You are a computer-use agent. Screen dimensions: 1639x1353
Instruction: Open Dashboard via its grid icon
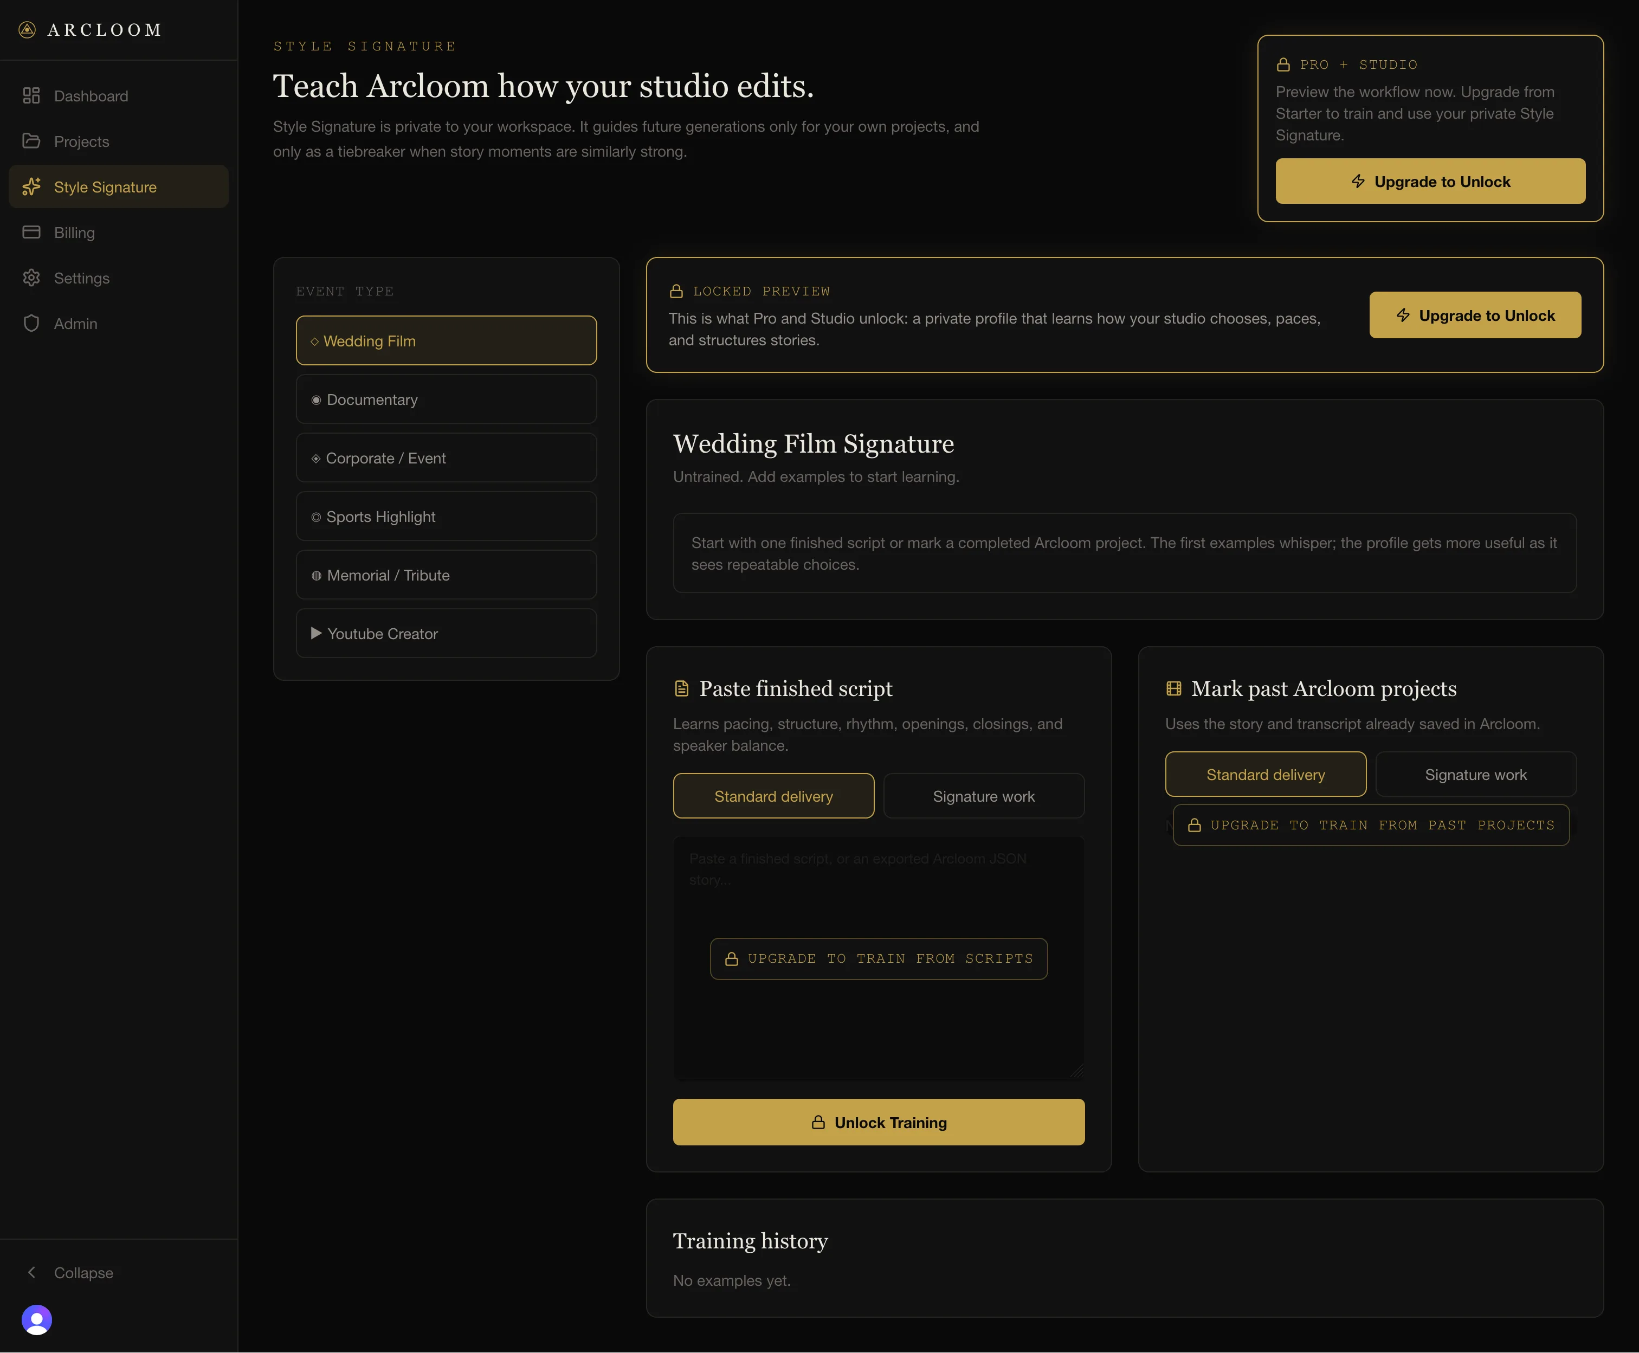31,96
